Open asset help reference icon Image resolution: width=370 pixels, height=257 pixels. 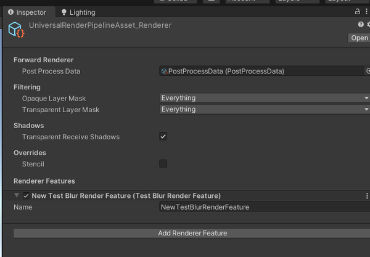pyautogui.click(x=361, y=25)
